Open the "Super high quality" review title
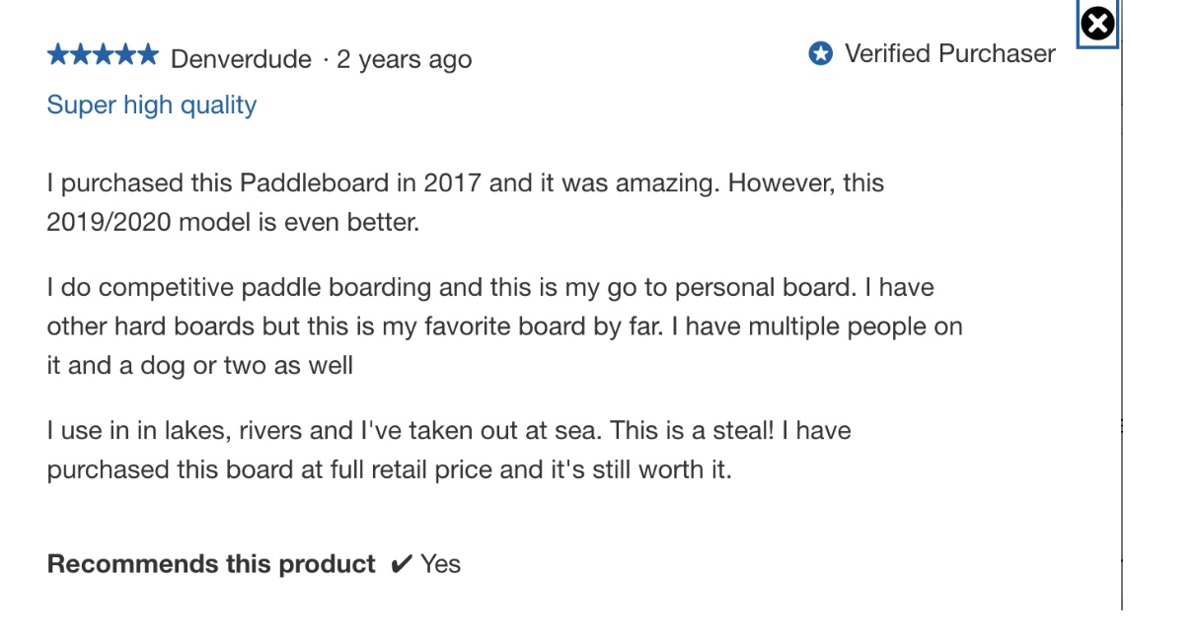Screen dimensions: 1196x643 pyautogui.click(x=152, y=106)
